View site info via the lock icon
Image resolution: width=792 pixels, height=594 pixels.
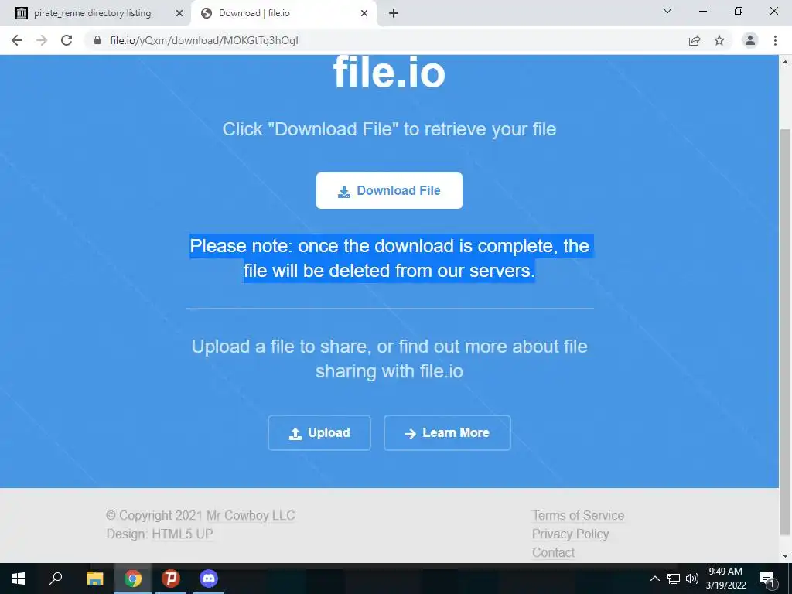[x=97, y=40]
